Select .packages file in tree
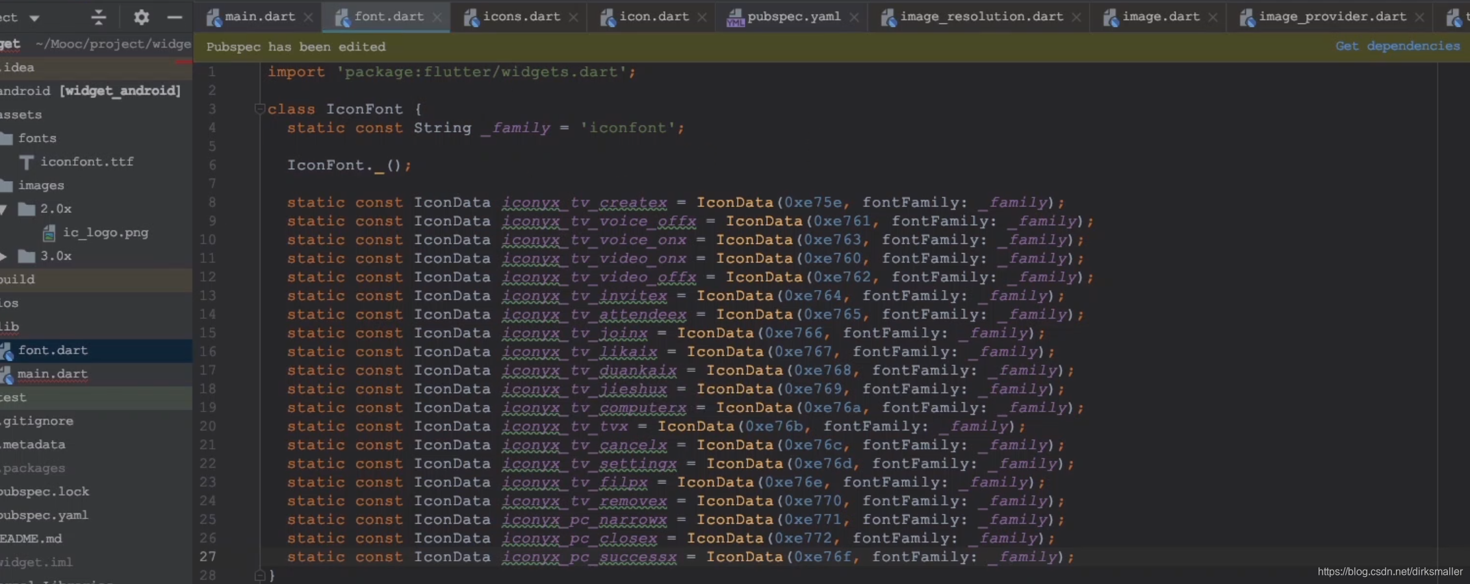This screenshot has height=584, width=1470. point(33,468)
